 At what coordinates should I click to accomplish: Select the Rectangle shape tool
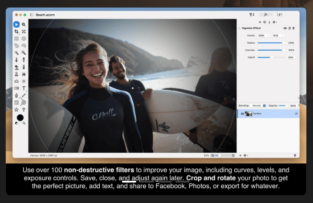click(16, 102)
